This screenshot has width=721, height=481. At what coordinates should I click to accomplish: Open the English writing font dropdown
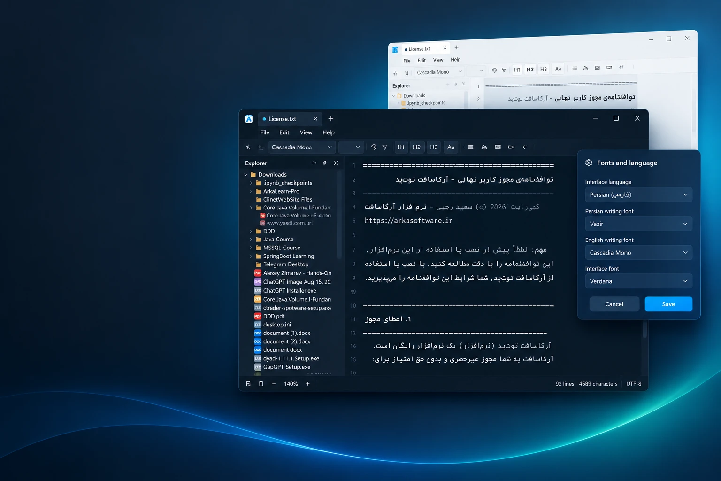(638, 253)
